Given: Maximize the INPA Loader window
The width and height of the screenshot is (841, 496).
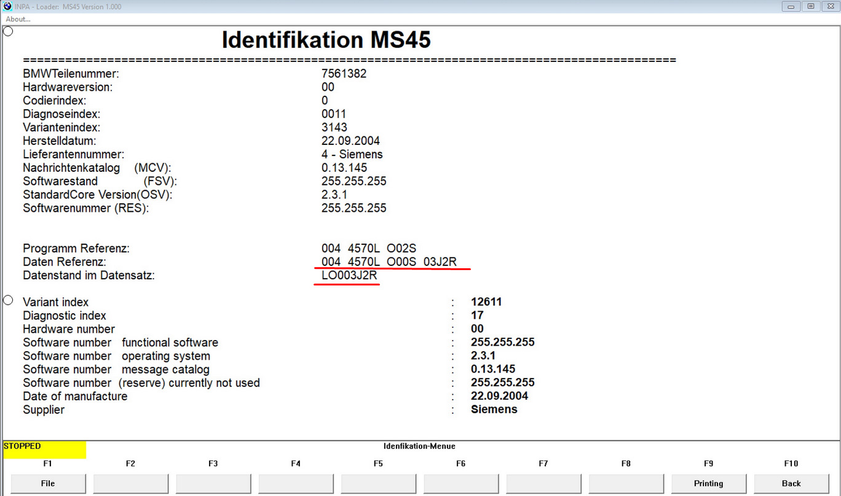Looking at the screenshot, I should [x=811, y=6].
